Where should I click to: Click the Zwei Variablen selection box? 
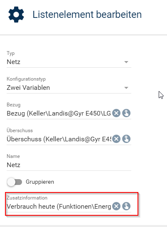(x=69, y=88)
